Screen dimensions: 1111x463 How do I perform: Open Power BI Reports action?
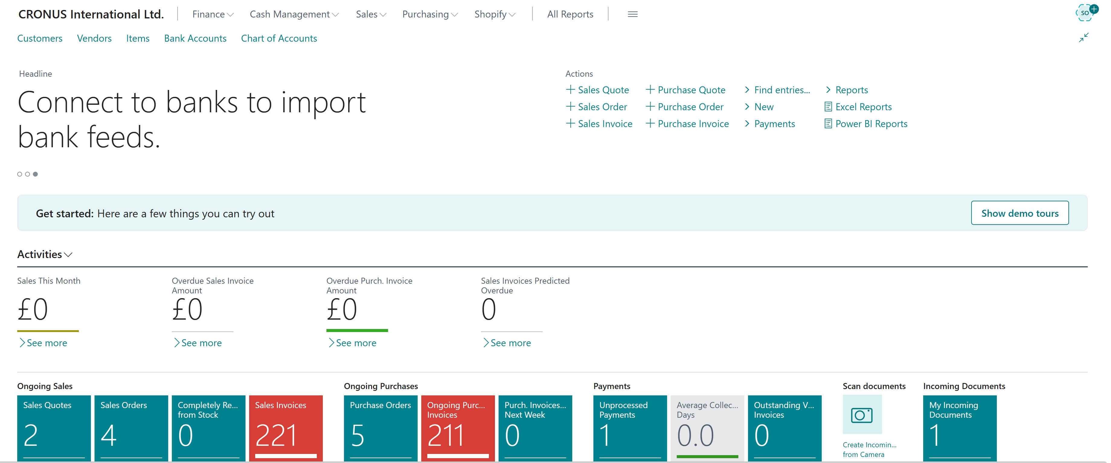click(871, 124)
